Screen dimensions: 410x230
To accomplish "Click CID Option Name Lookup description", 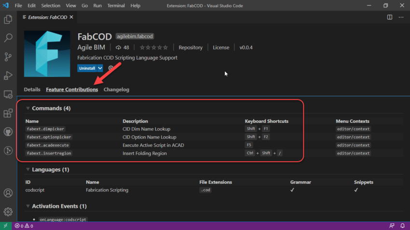I will [150, 137].
